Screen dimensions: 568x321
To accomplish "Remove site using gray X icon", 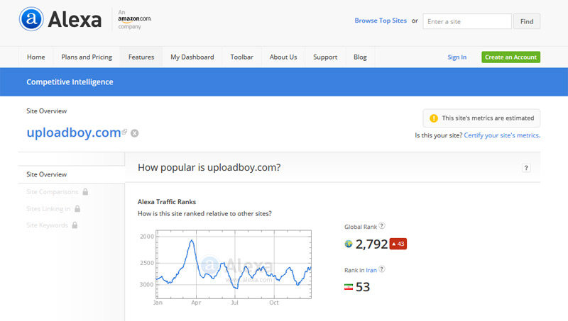I will click(x=134, y=133).
